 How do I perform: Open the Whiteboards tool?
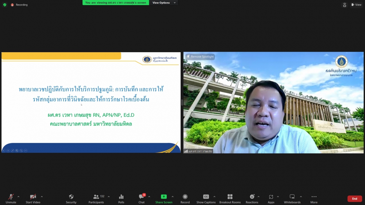(x=292, y=198)
